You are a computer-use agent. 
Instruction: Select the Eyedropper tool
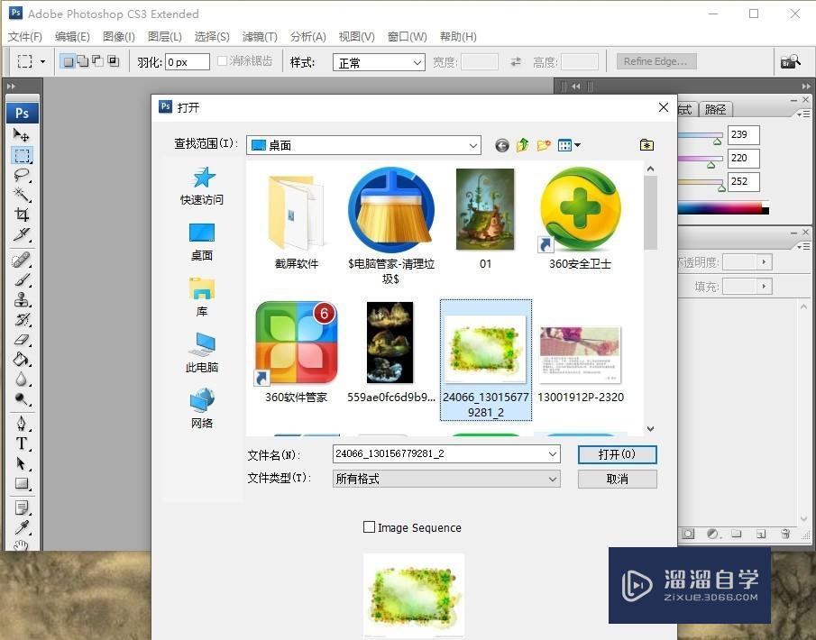pos(20,527)
